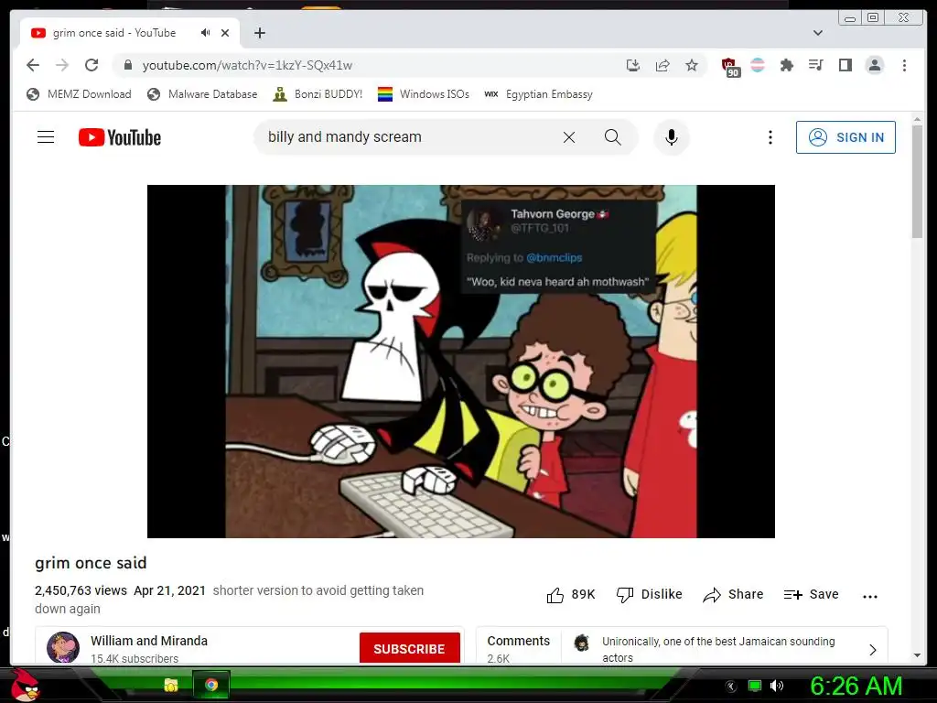937x703 pixels.
Task: Open the system volume tray icon
Action: pyautogui.click(x=776, y=686)
